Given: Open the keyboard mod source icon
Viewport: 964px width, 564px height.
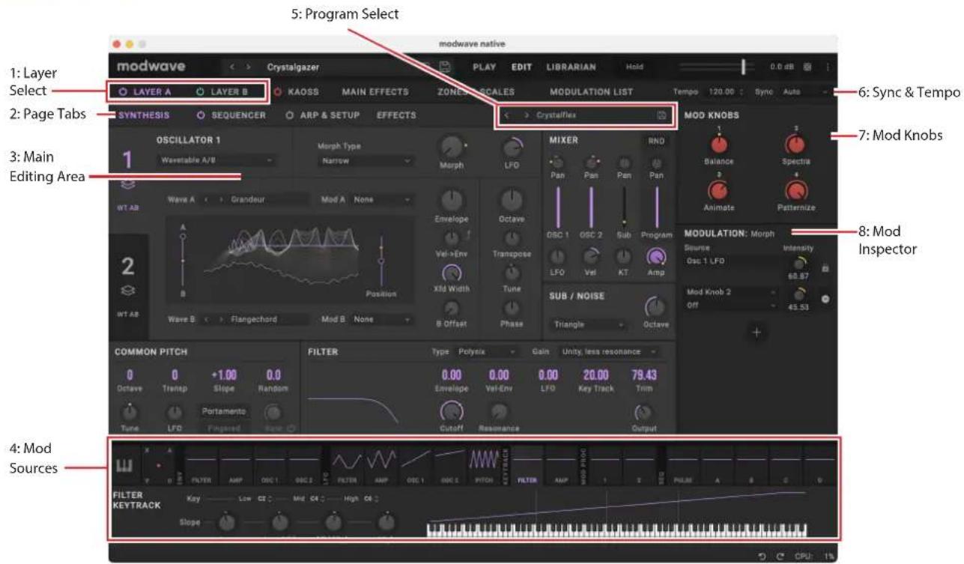Looking at the screenshot, I should pos(125,466).
